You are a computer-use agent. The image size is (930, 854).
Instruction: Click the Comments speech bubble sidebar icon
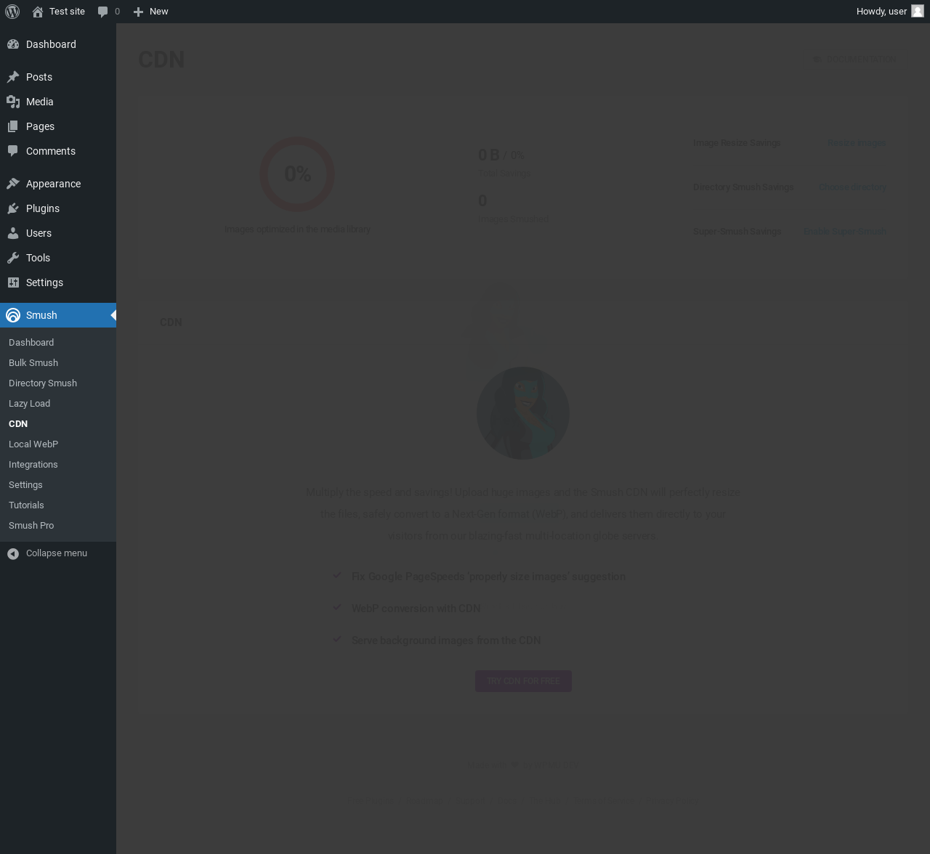tap(13, 151)
